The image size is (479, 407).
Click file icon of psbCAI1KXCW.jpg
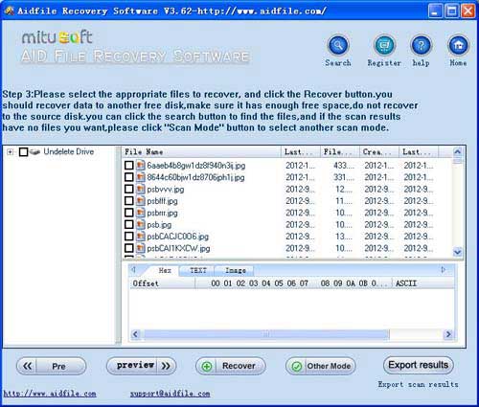140,248
